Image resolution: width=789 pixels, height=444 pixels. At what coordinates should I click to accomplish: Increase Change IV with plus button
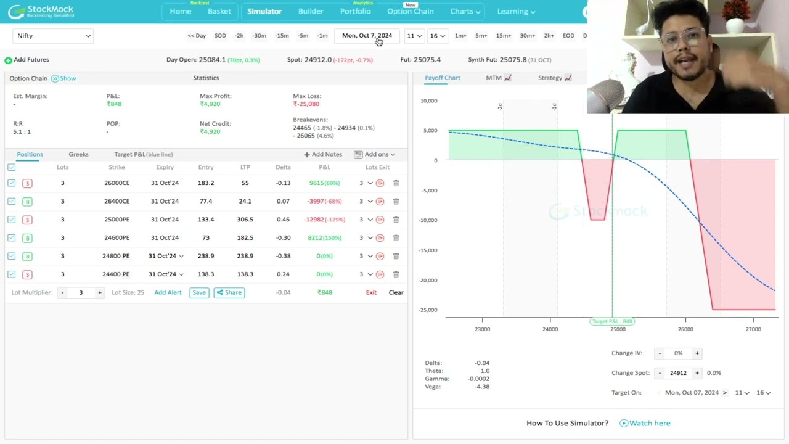pos(697,353)
